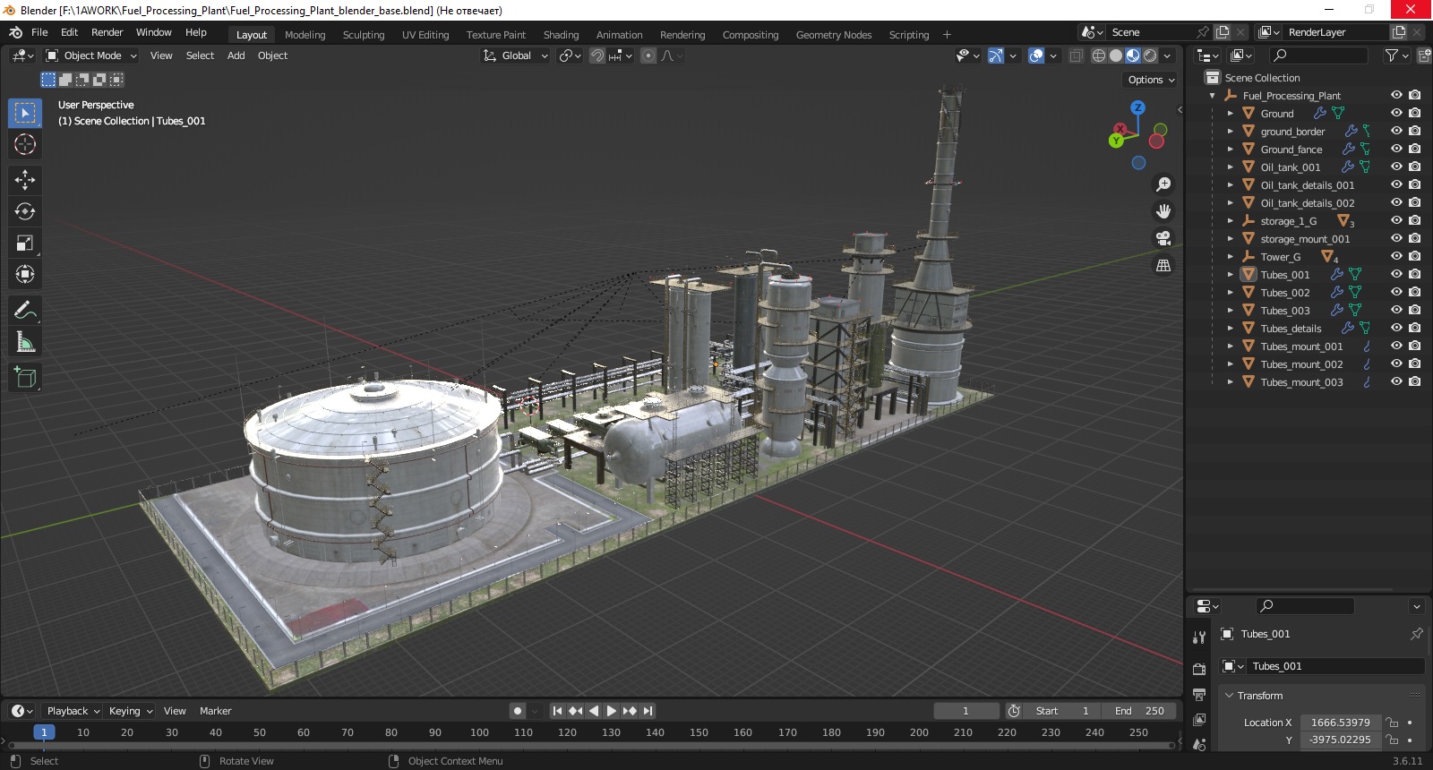Viewport: 1433px width, 770px height.
Task: Click the Blender logo menu icon
Action: (15, 32)
